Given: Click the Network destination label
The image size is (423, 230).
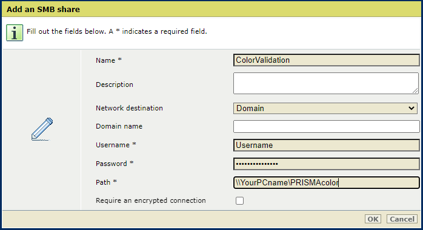Looking at the screenshot, I should [x=129, y=108].
